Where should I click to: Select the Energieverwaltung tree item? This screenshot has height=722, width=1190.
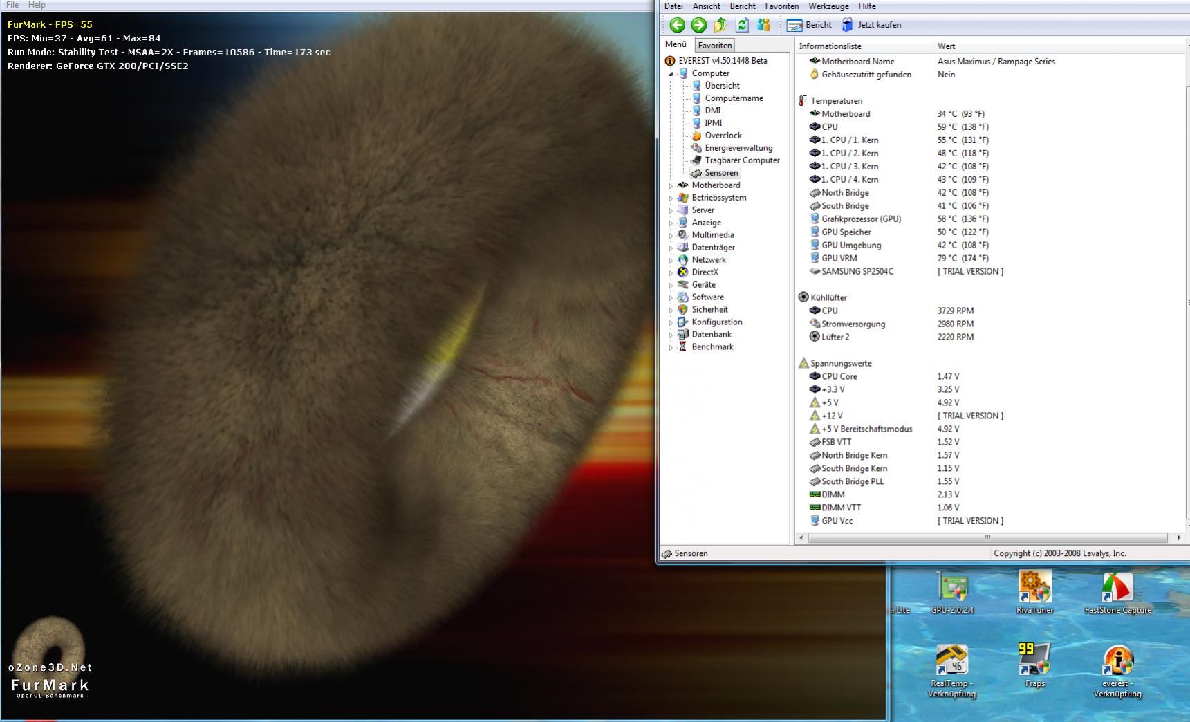pos(738,148)
